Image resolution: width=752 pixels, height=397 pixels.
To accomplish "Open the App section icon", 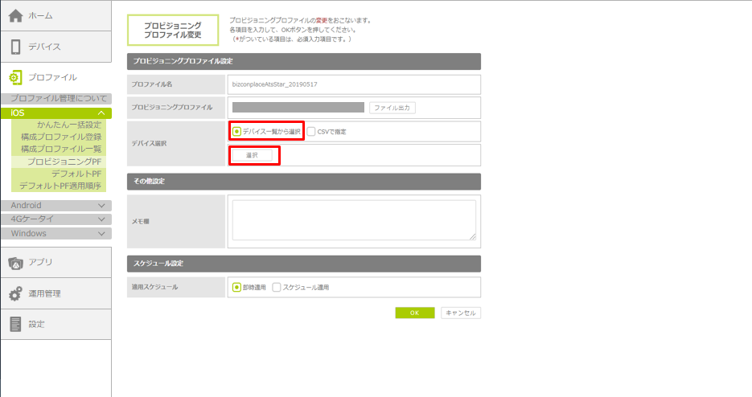I will [x=15, y=262].
